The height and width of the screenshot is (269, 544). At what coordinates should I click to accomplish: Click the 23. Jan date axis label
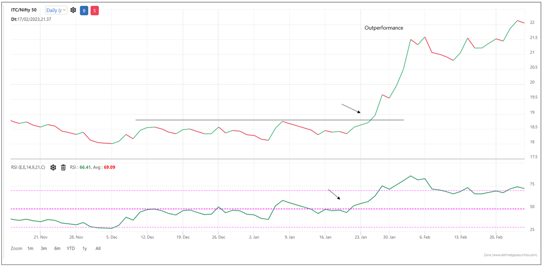[361, 237]
